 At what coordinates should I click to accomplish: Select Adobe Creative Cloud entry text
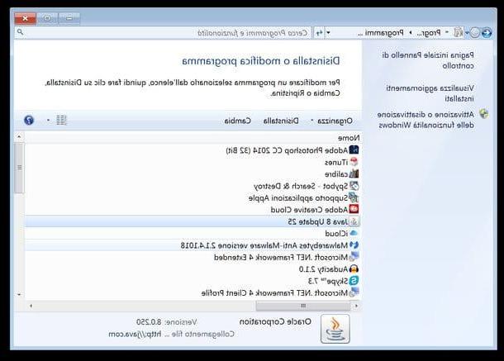pos(309,210)
